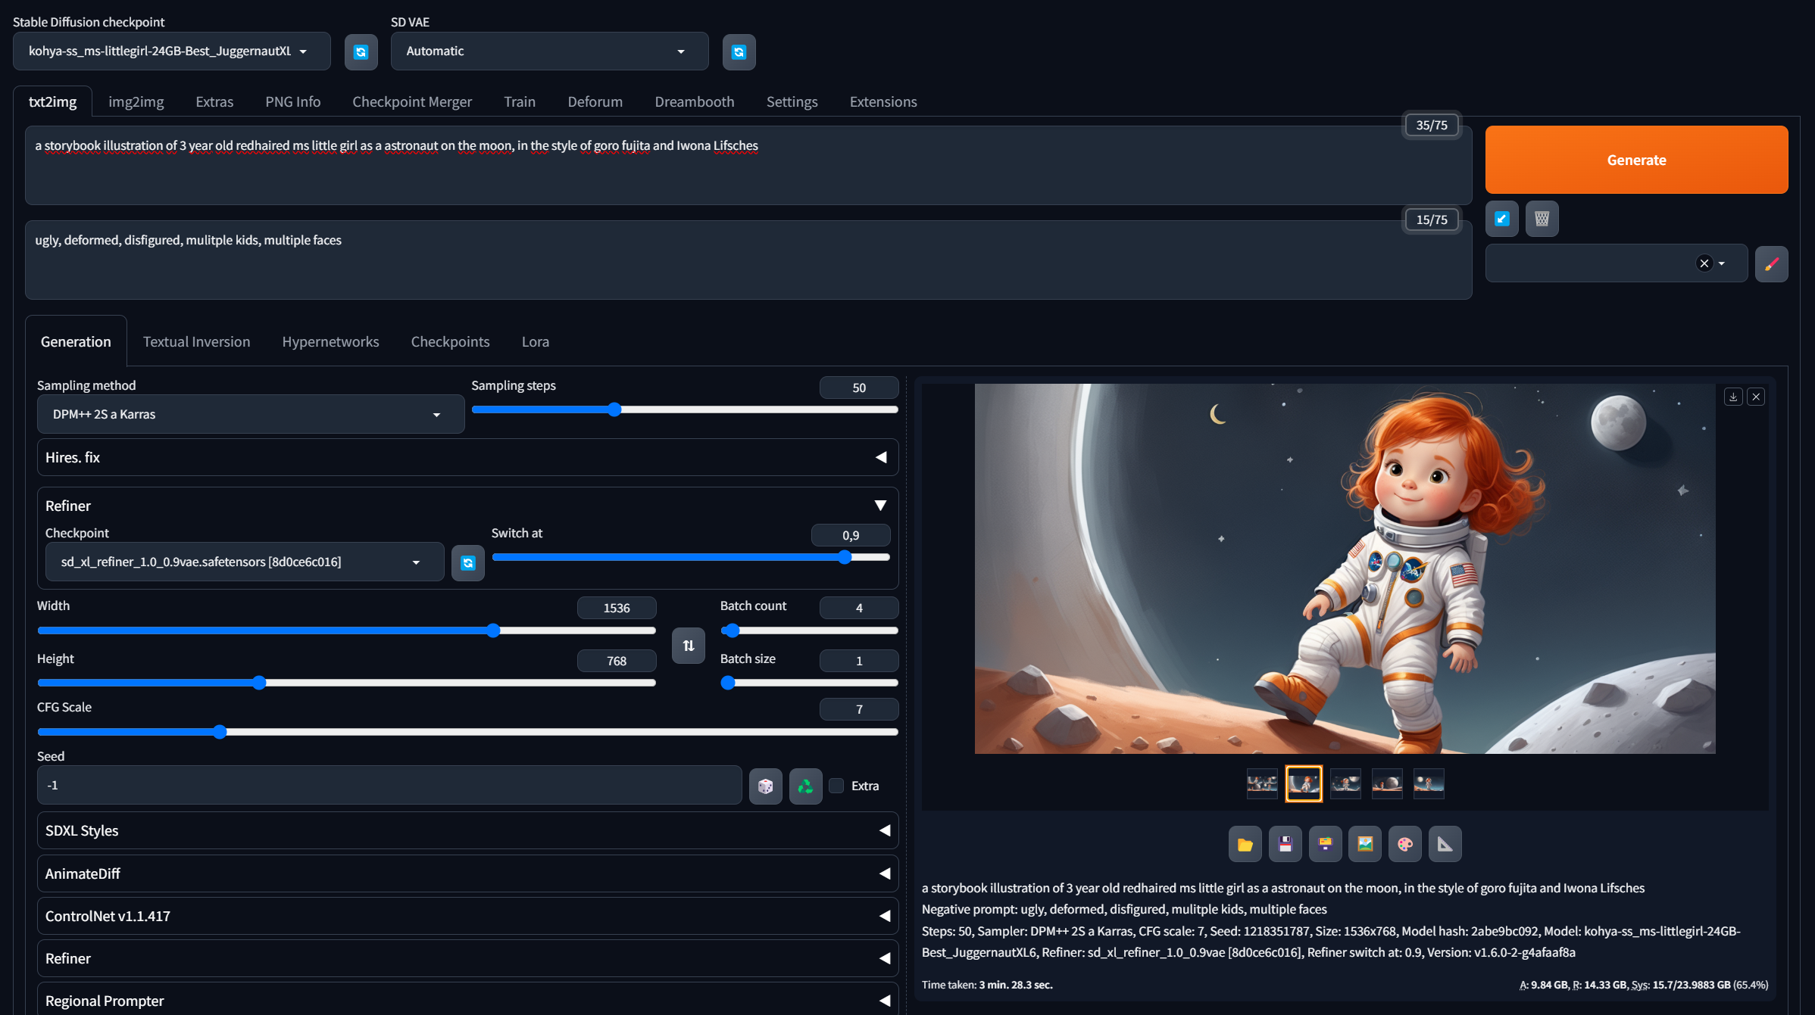This screenshot has width=1815, height=1015.
Task: Open the images output folder icon
Action: [1245, 844]
